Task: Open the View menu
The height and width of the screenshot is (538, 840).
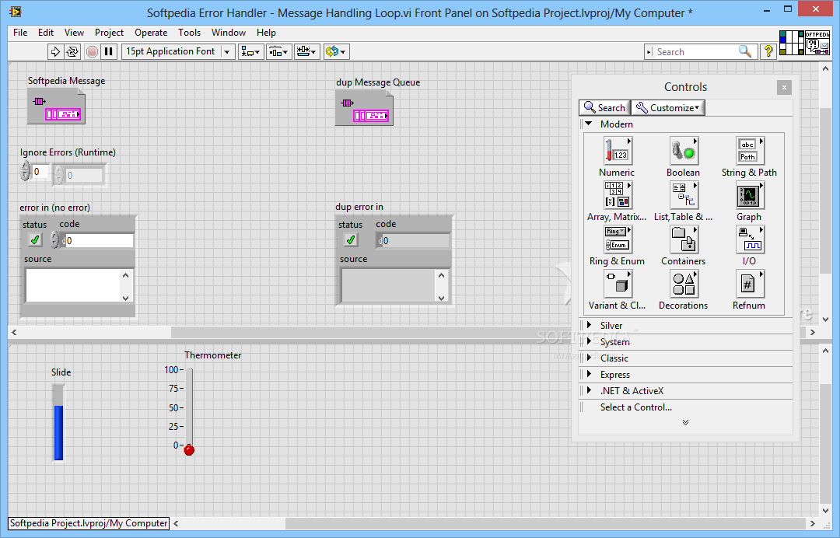Action: point(74,33)
